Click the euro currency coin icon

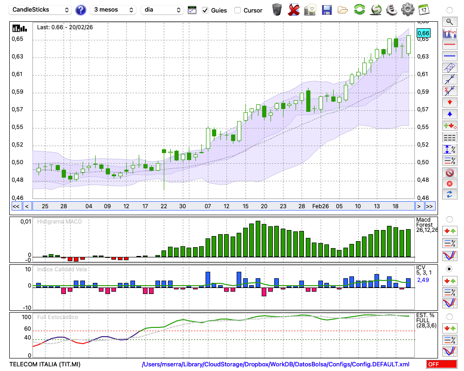tap(392, 10)
